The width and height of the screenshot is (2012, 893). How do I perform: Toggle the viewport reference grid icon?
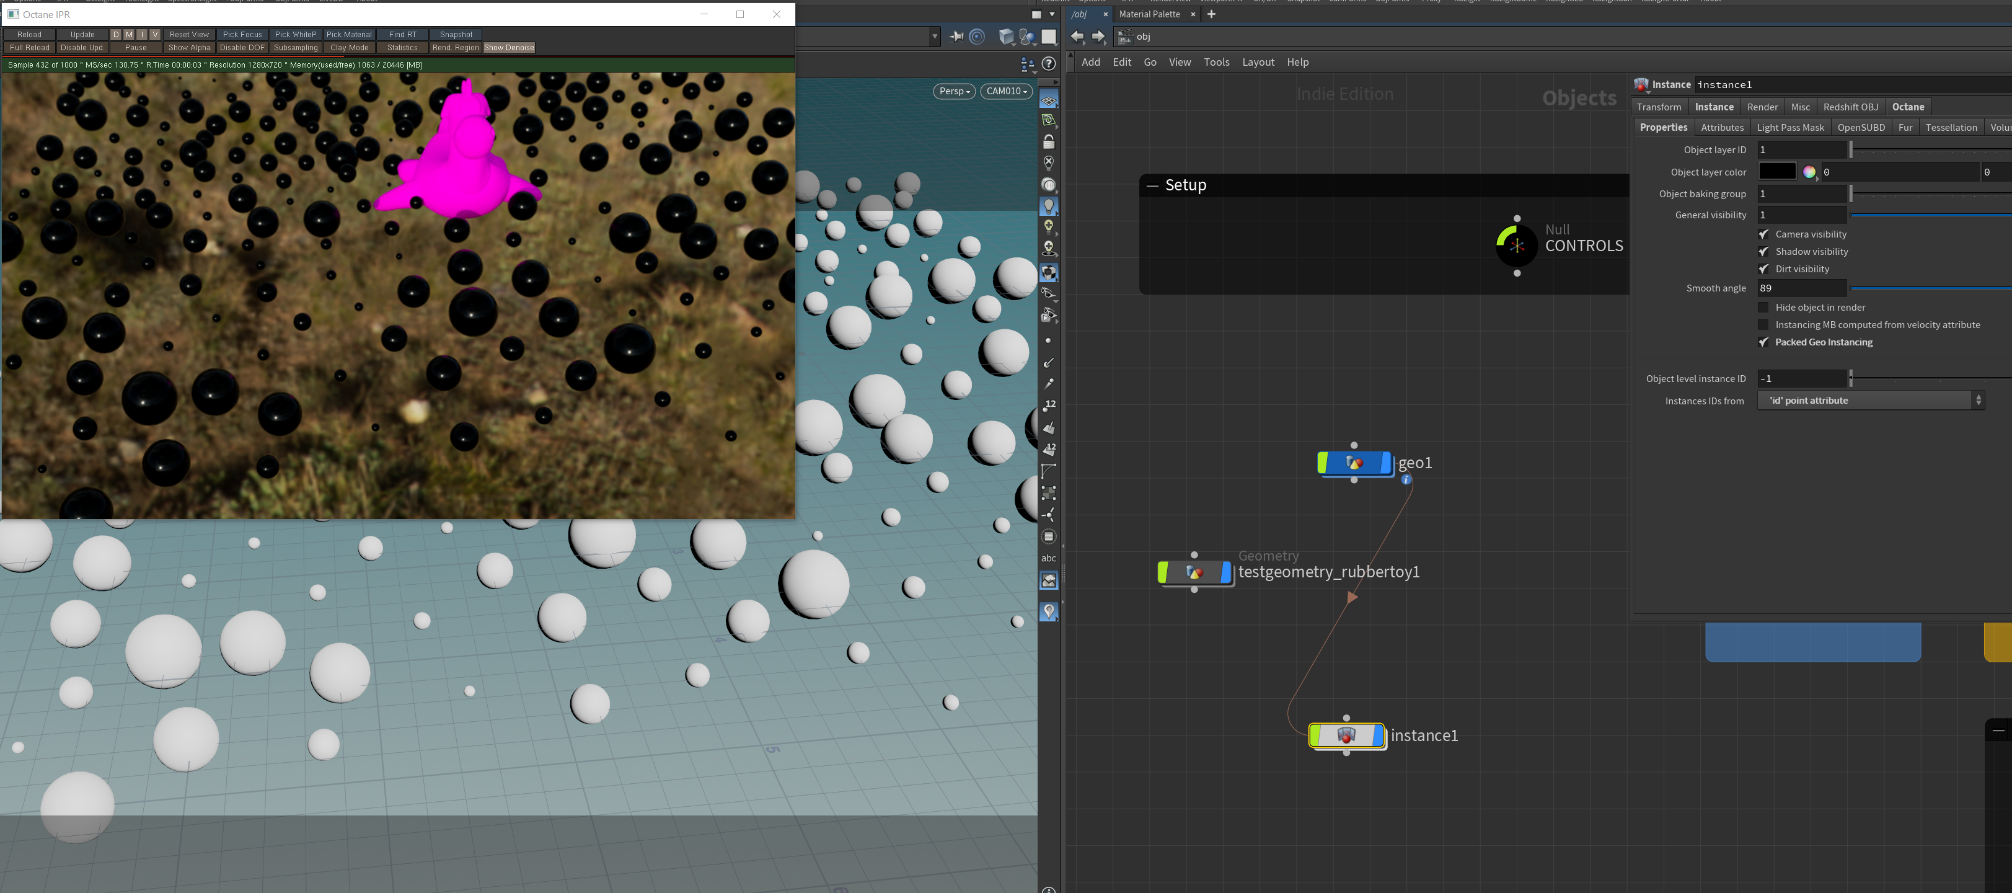click(x=1048, y=101)
